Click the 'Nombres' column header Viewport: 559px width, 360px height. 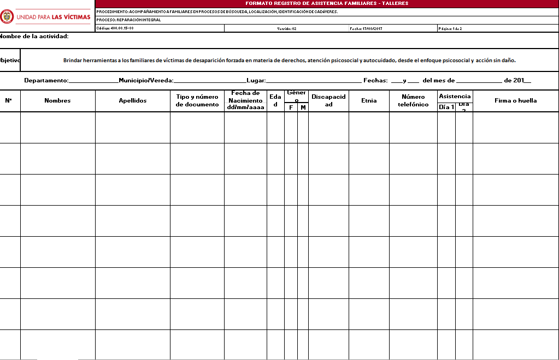(x=58, y=101)
